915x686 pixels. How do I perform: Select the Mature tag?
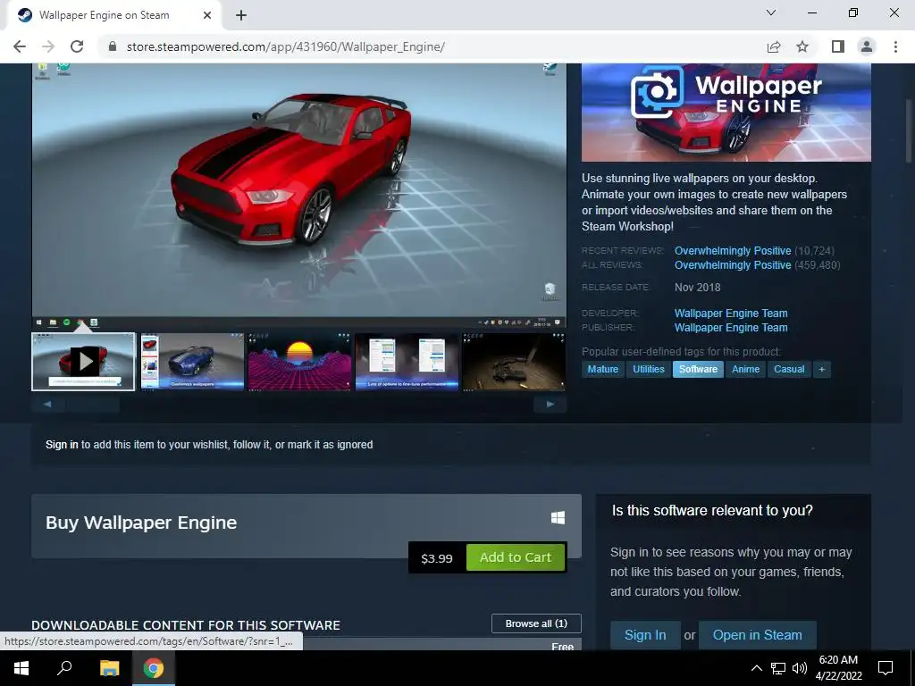[x=603, y=369]
